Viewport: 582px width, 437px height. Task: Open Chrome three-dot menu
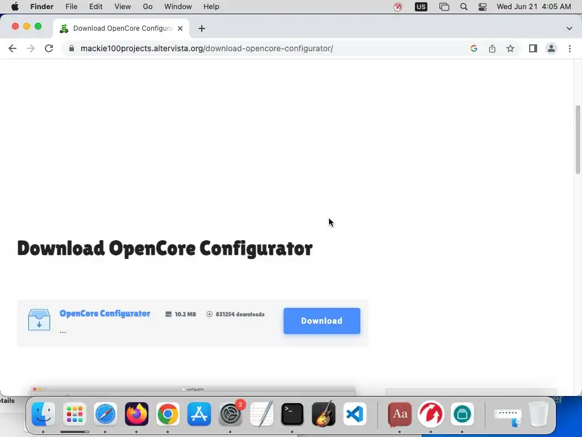[569, 48]
